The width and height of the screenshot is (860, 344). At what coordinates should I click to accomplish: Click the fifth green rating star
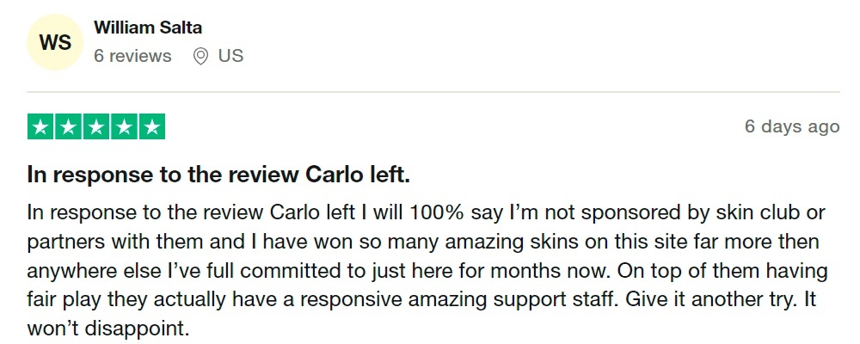152,126
